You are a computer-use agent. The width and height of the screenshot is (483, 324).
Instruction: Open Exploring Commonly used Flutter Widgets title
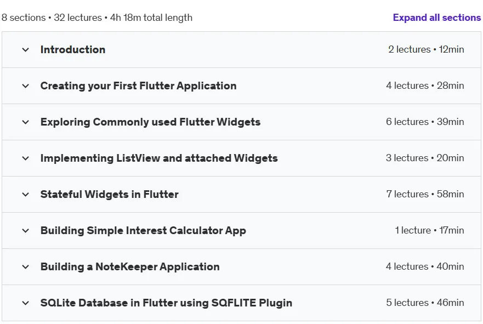coord(150,122)
